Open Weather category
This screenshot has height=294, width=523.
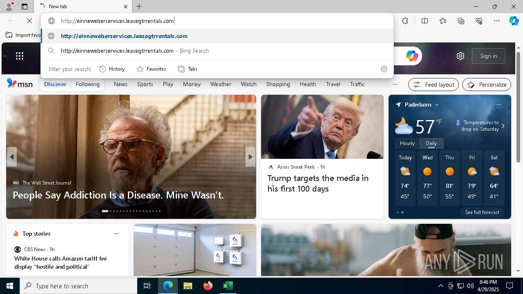click(x=221, y=85)
